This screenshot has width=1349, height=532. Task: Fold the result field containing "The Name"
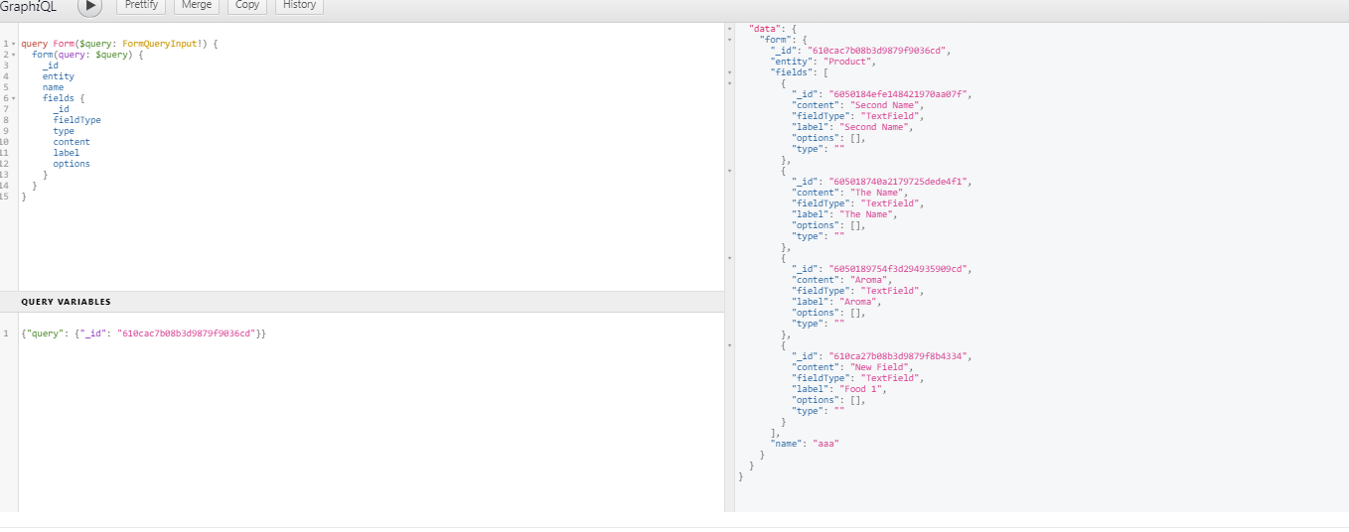(730, 171)
